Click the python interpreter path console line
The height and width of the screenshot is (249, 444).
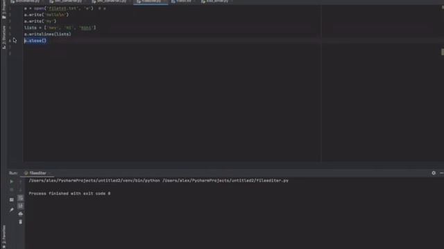coord(159,181)
